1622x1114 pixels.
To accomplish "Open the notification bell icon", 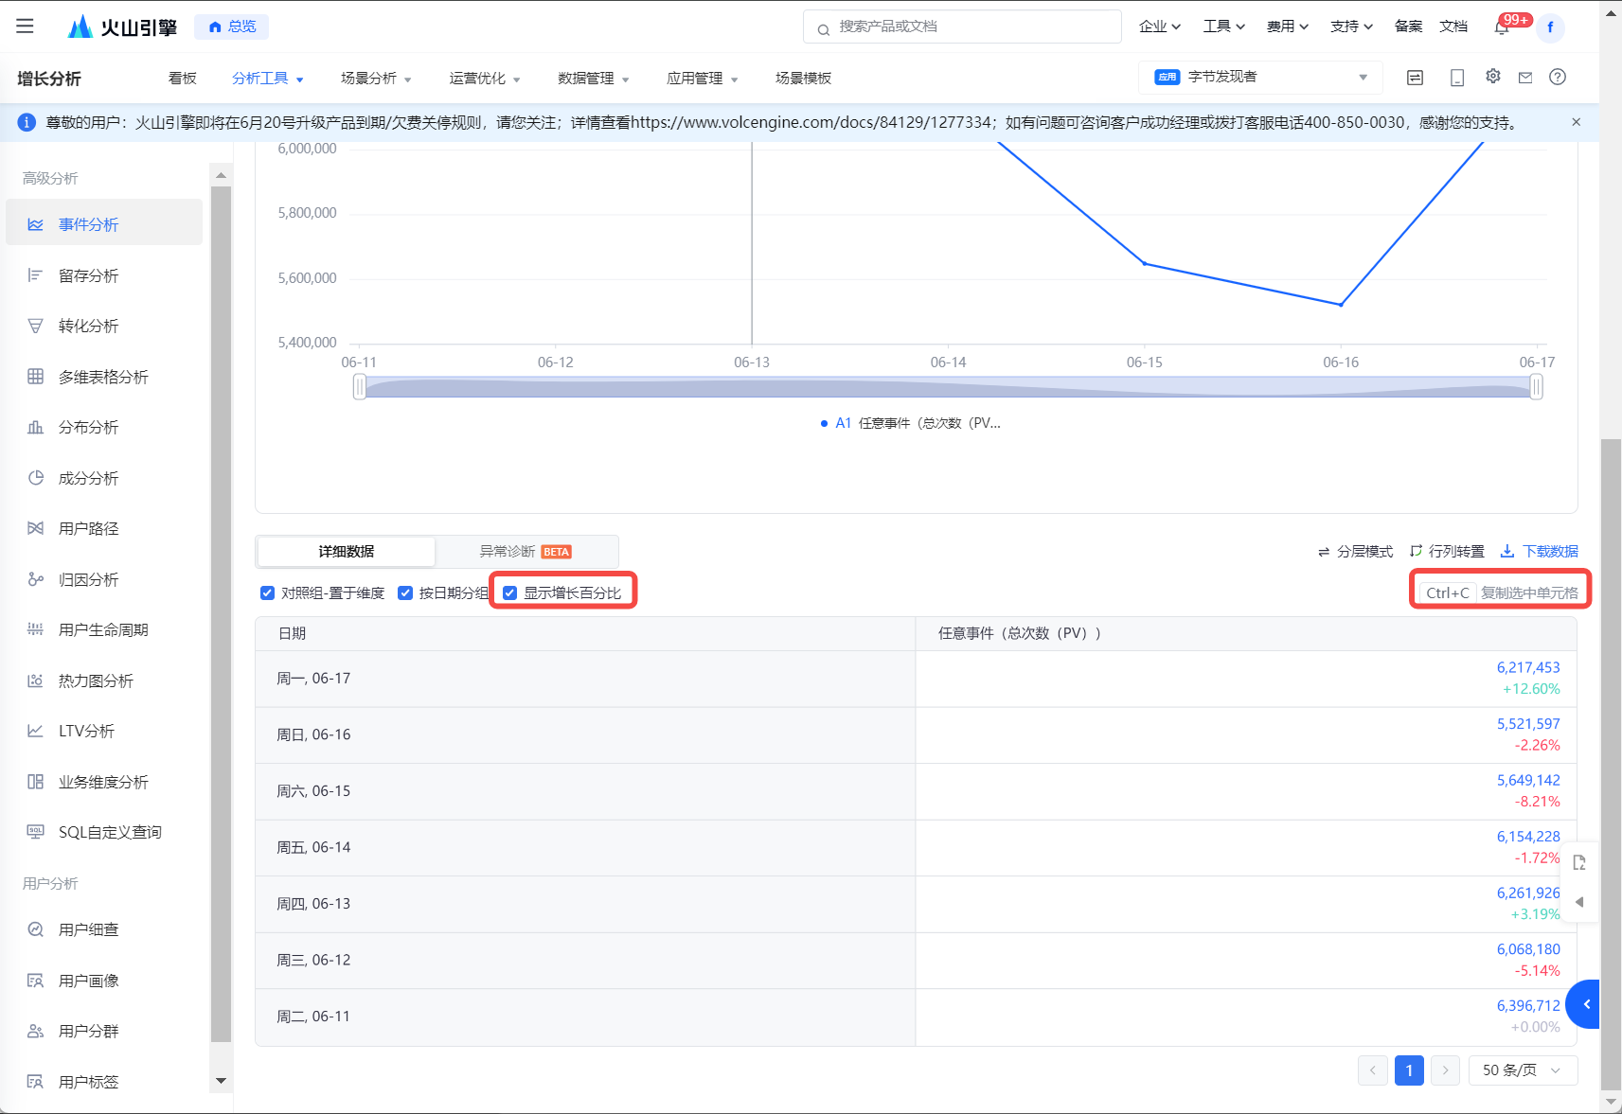I will (x=1502, y=27).
